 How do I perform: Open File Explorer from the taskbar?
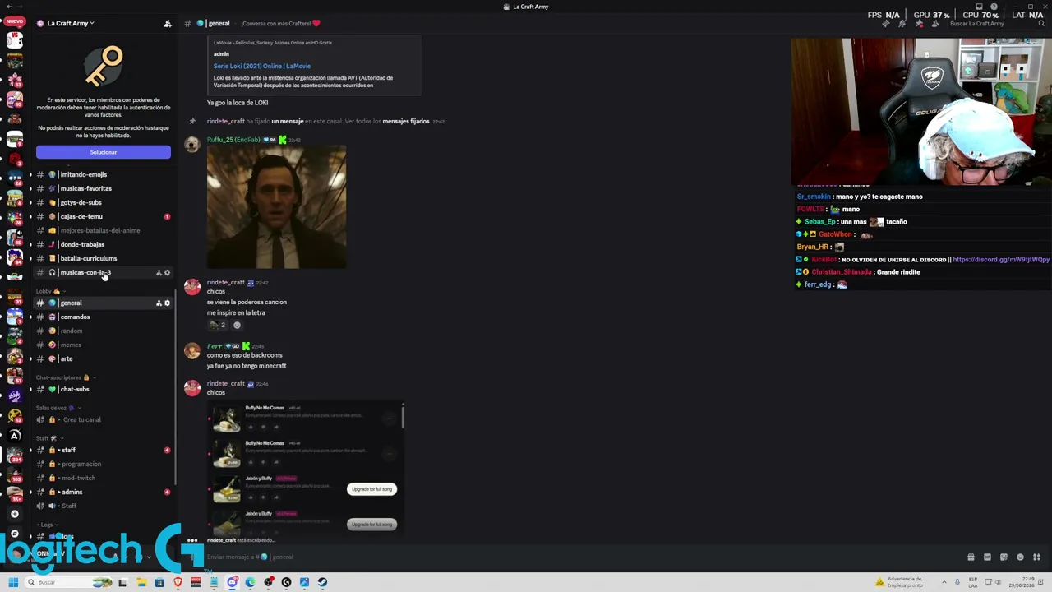click(141, 582)
